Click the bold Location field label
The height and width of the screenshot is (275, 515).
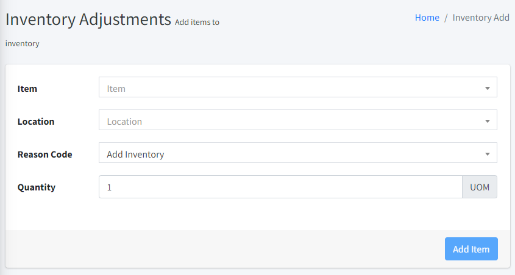coord(36,122)
